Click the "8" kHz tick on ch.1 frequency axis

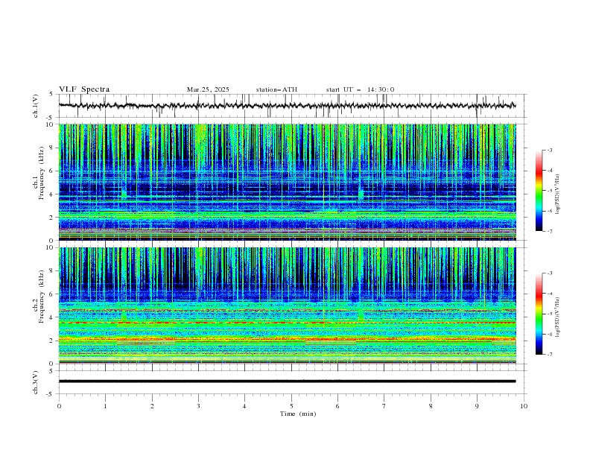coord(51,148)
